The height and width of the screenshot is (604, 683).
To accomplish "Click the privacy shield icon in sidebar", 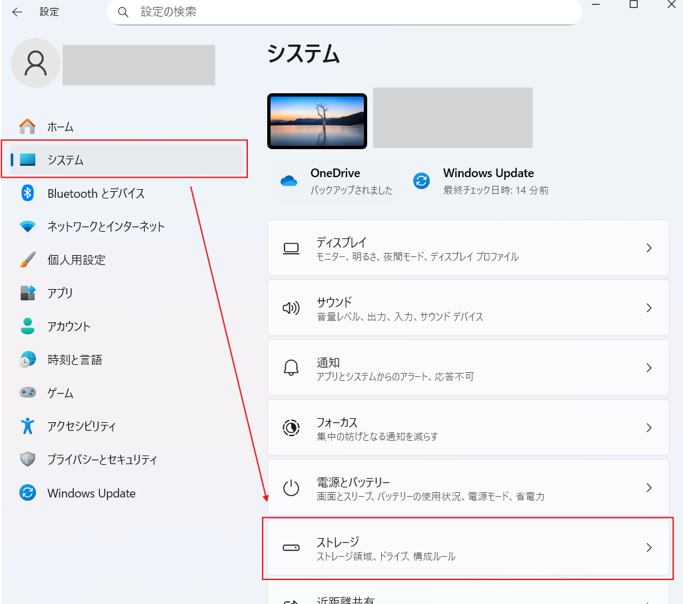I will click(27, 459).
